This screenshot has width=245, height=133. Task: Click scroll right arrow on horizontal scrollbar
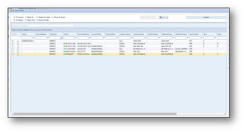[x=225, y=114]
